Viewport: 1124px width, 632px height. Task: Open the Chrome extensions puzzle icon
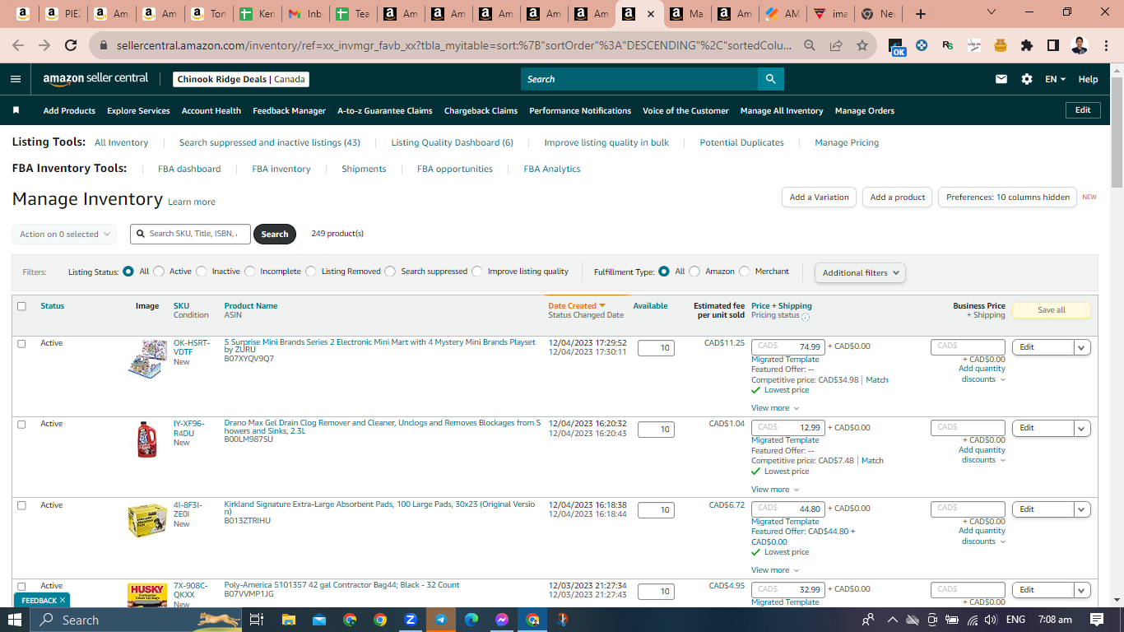coord(1026,45)
